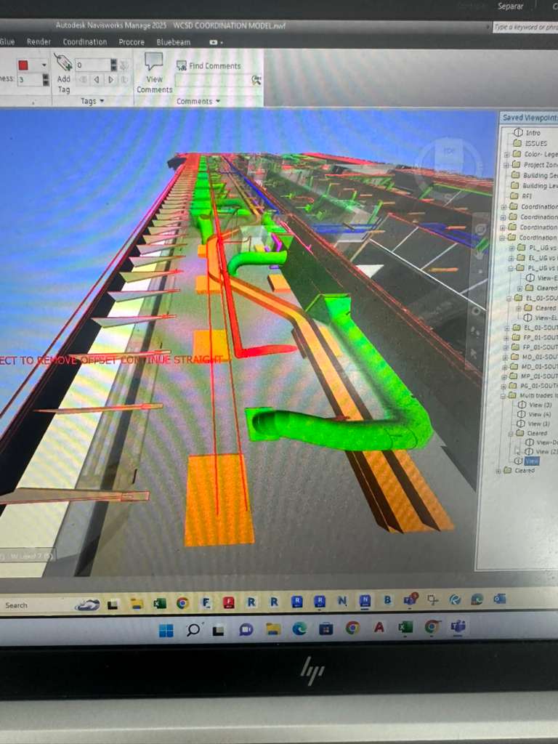558x744 pixels.
Task: Expand the Tags panel dropdown
Action: [92, 101]
